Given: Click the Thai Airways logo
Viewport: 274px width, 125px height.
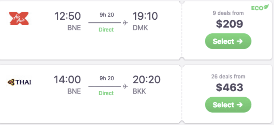Looking at the screenshot, I should click(19, 82).
